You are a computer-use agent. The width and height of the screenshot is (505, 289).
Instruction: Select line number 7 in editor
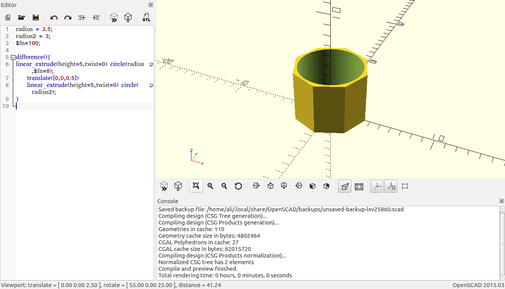click(7, 78)
